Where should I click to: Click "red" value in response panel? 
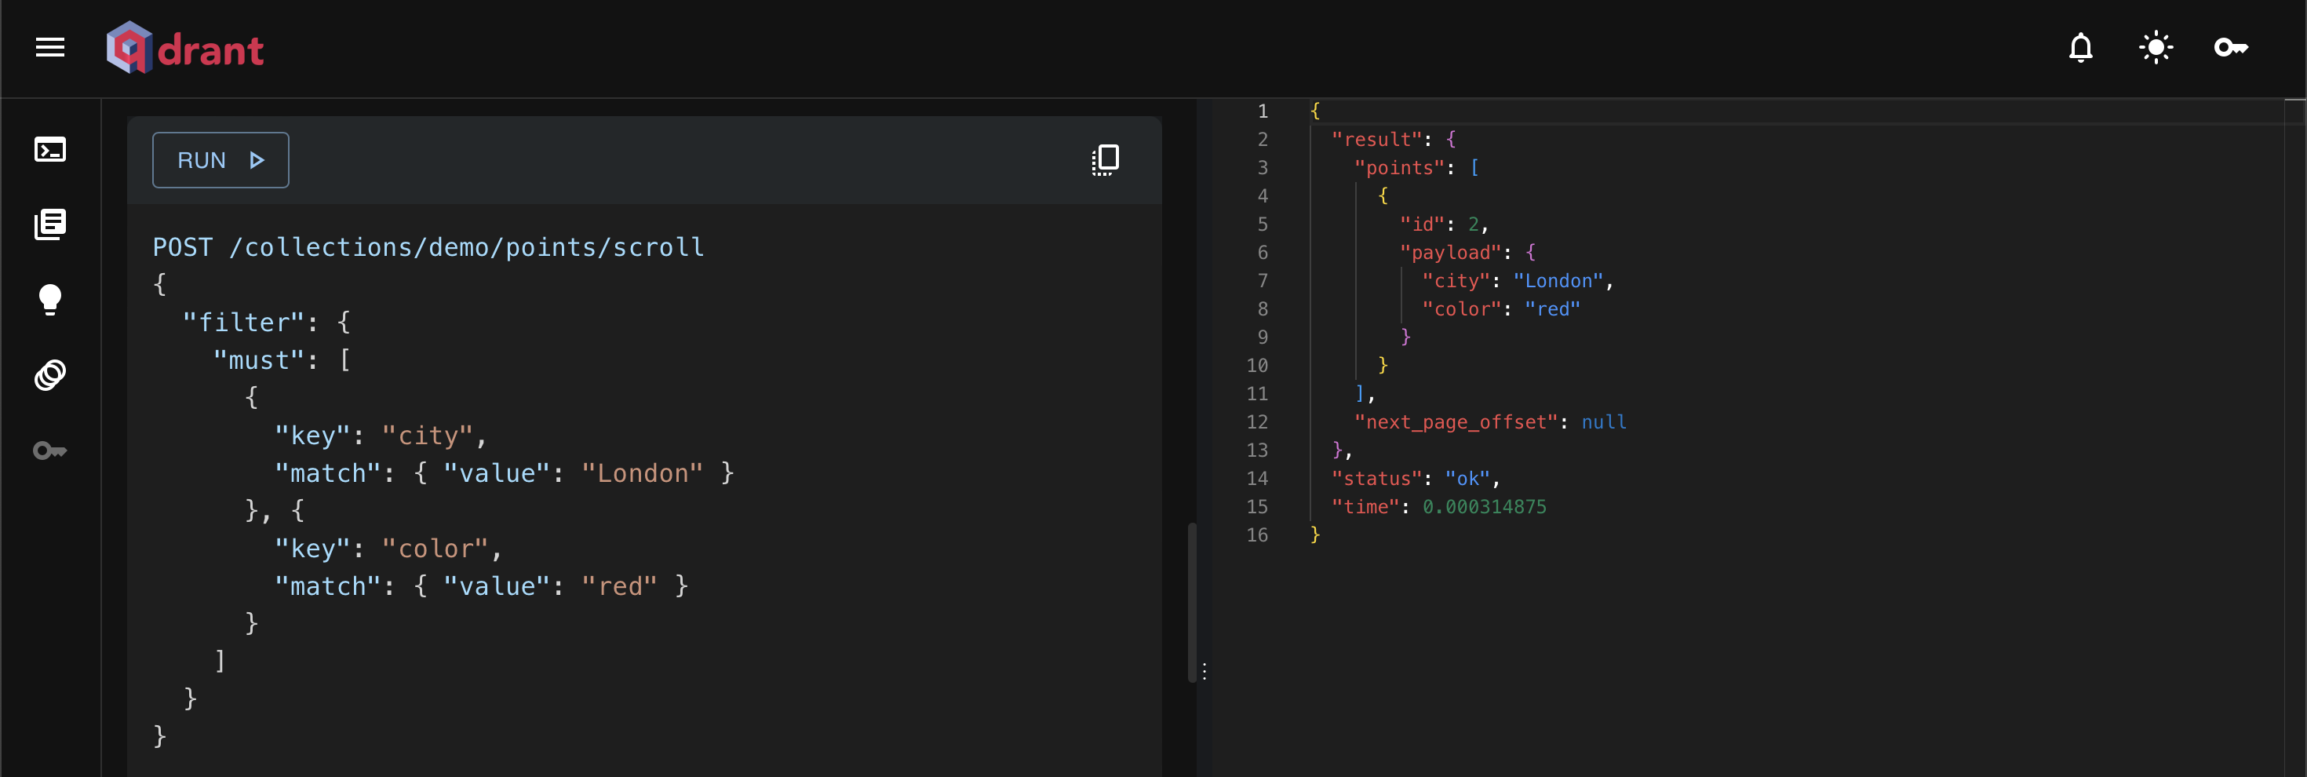tap(1552, 309)
